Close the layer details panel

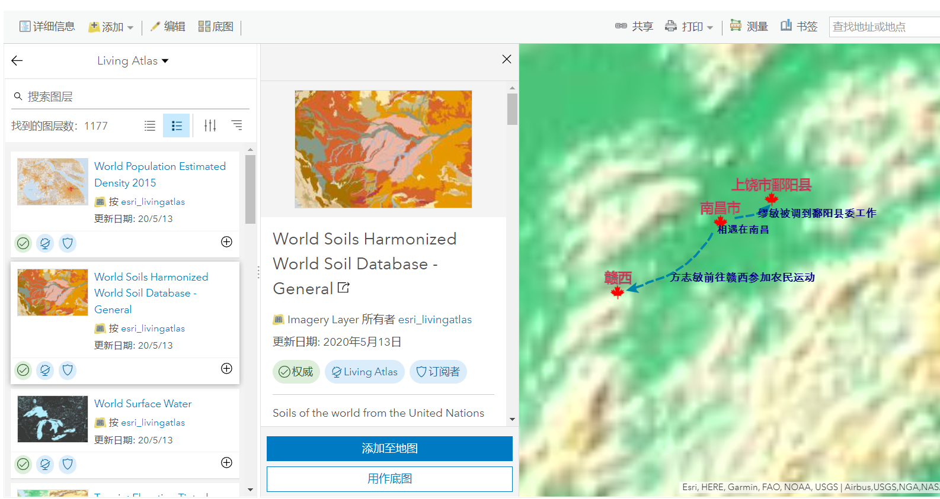(507, 59)
